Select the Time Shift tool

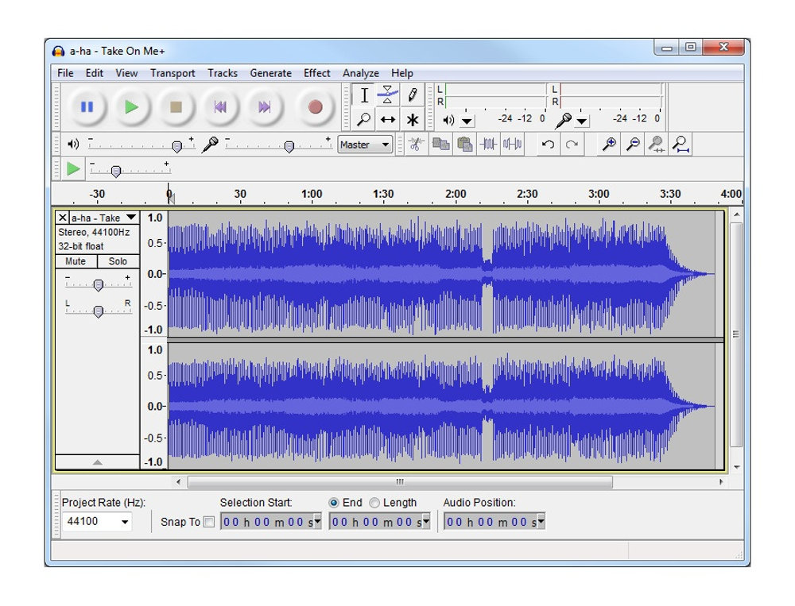[x=387, y=120]
